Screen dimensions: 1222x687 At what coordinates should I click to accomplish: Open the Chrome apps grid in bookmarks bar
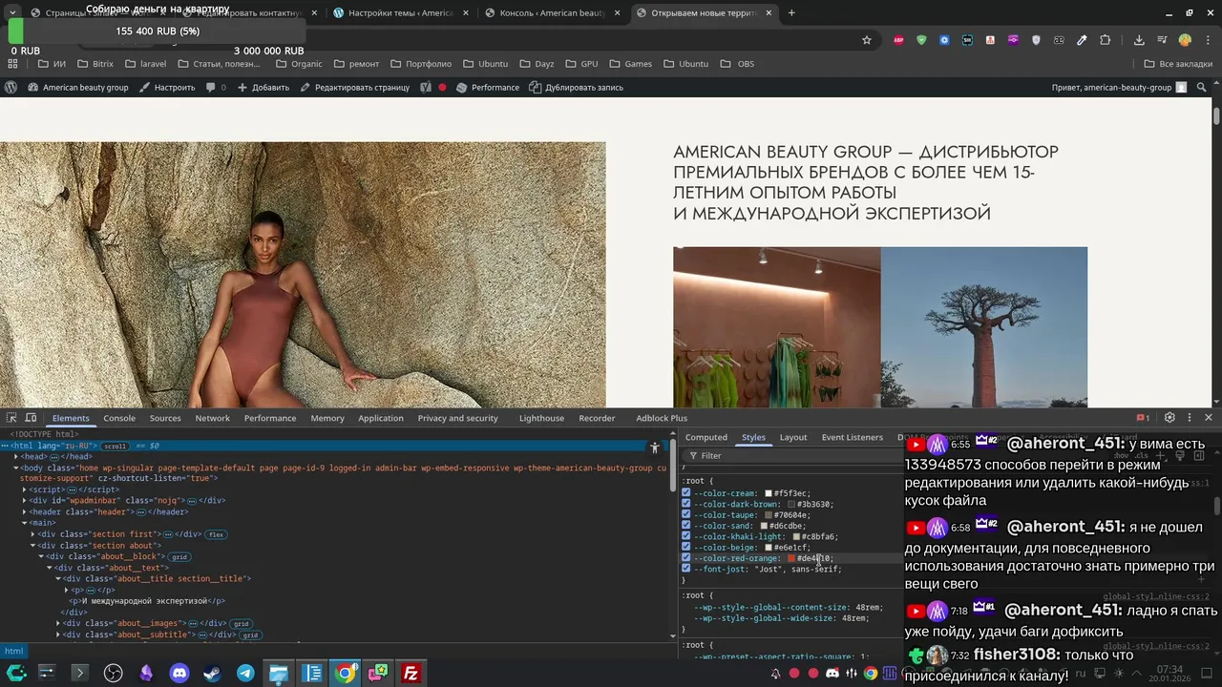(x=12, y=64)
